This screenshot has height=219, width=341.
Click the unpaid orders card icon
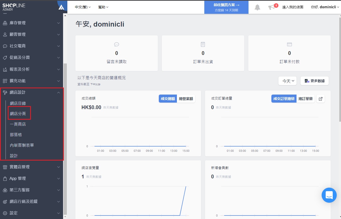coord(289,44)
